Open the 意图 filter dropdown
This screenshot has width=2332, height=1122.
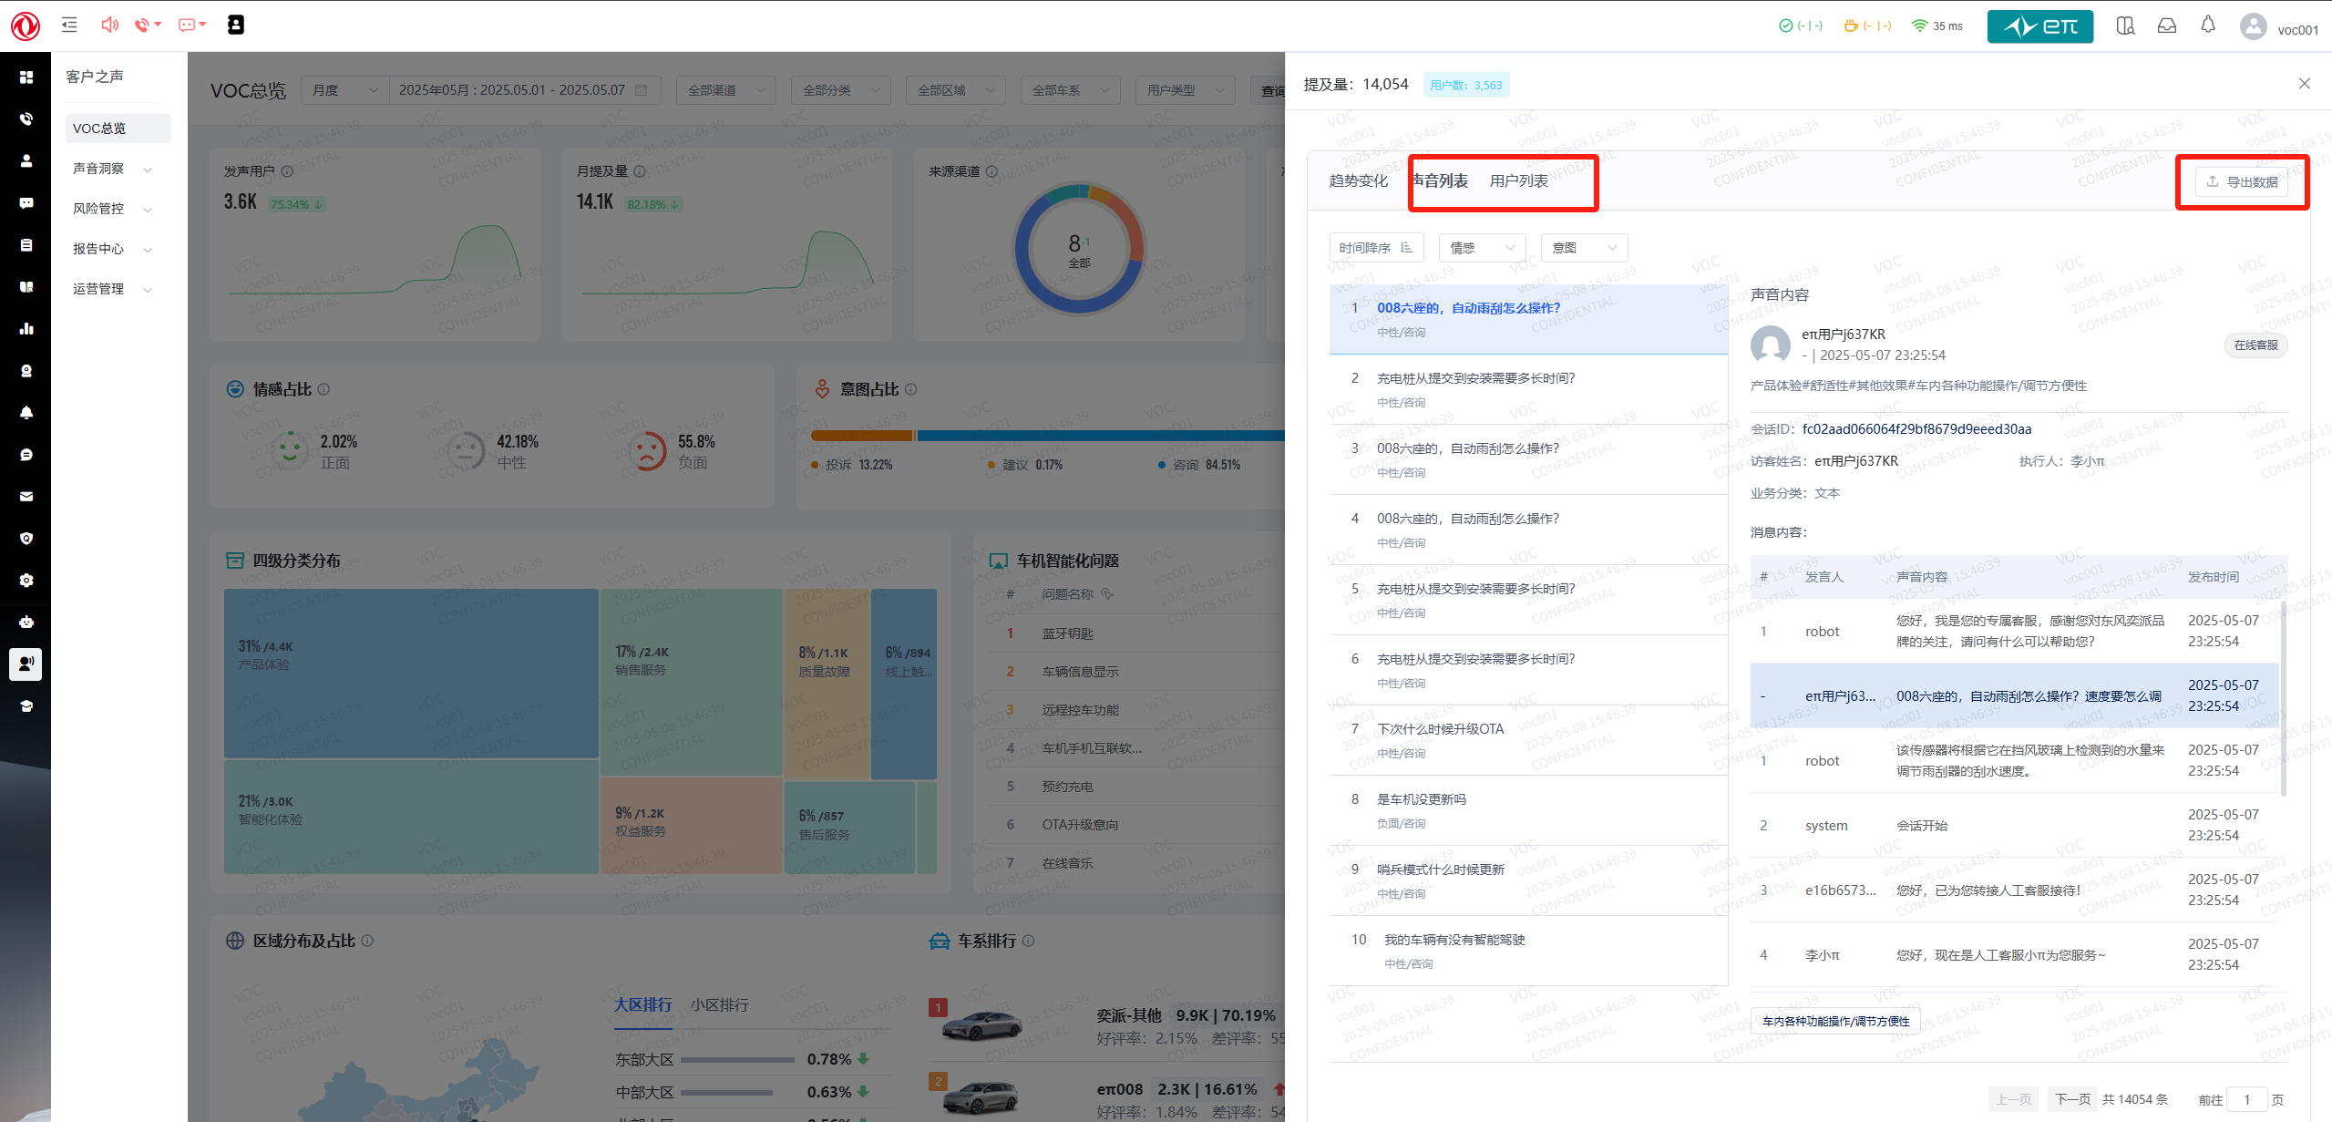coord(1584,248)
